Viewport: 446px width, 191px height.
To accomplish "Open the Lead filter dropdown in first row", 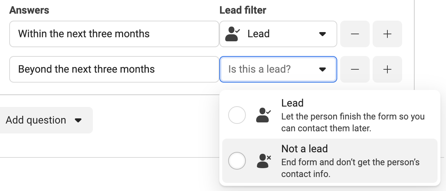I will coord(278,34).
